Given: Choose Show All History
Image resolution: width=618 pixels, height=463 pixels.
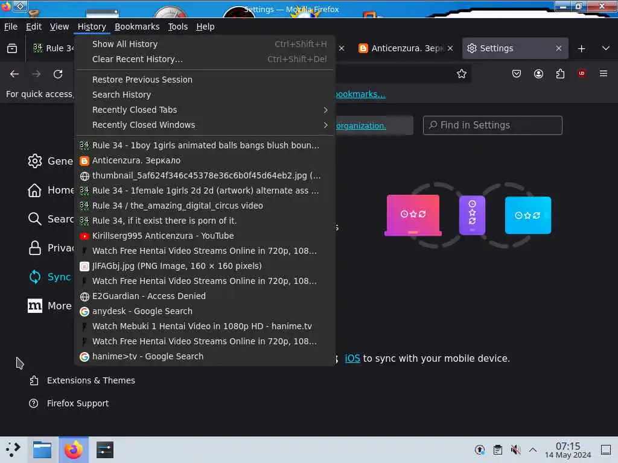Looking at the screenshot, I should click(x=205, y=44).
